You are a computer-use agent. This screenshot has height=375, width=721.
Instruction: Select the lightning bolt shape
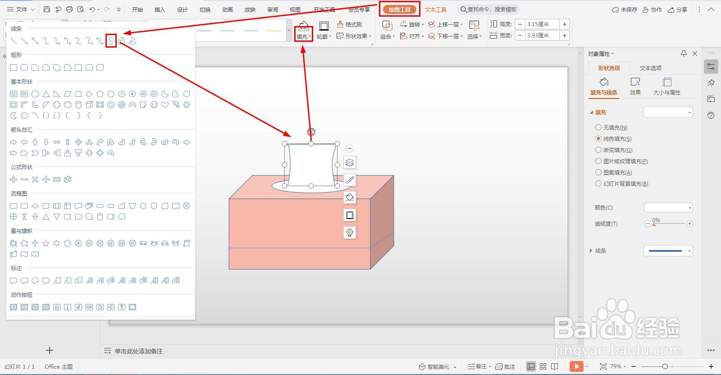(176, 105)
